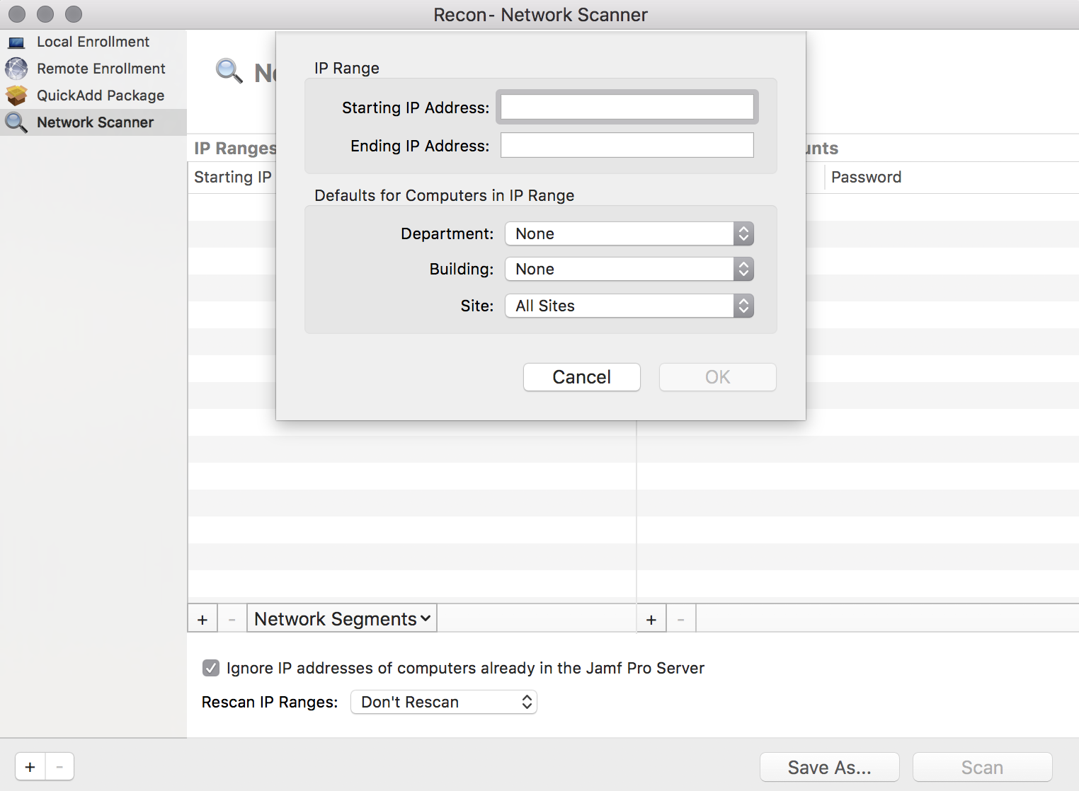Click the Cancel button in dialog
Screen dimensions: 1079x791
(581, 377)
